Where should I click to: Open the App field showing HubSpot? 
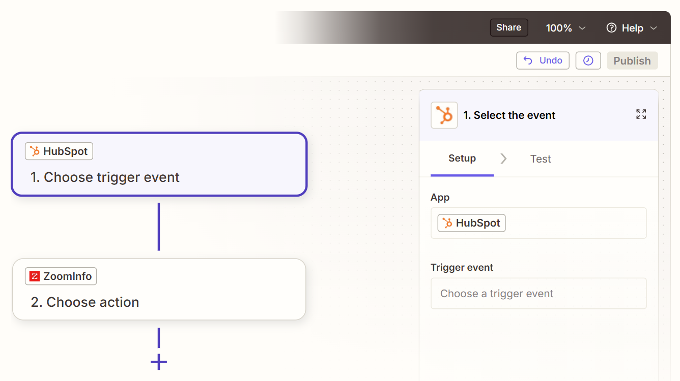point(539,223)
